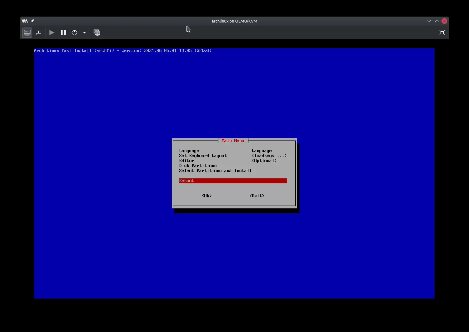The width and height of the screenshot is (469, 332).
Task: Click the archlinux on QEMU/KVM title bar
Action: (x=234, y=21)
